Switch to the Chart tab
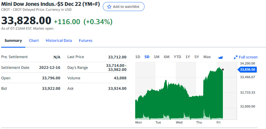266x129 pixels. tap(34, 41)
